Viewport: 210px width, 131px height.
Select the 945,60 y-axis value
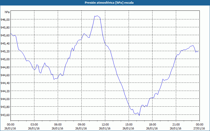(x=5, y=35)
